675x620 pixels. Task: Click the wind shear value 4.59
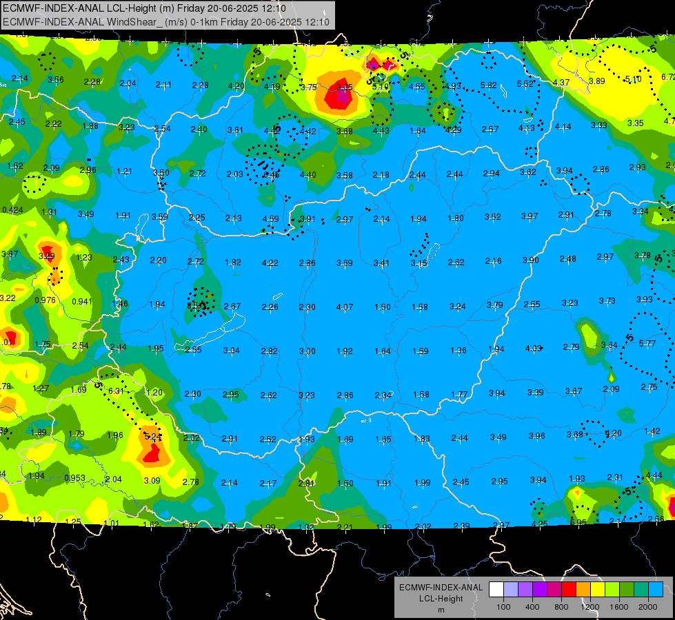(271, 219)
